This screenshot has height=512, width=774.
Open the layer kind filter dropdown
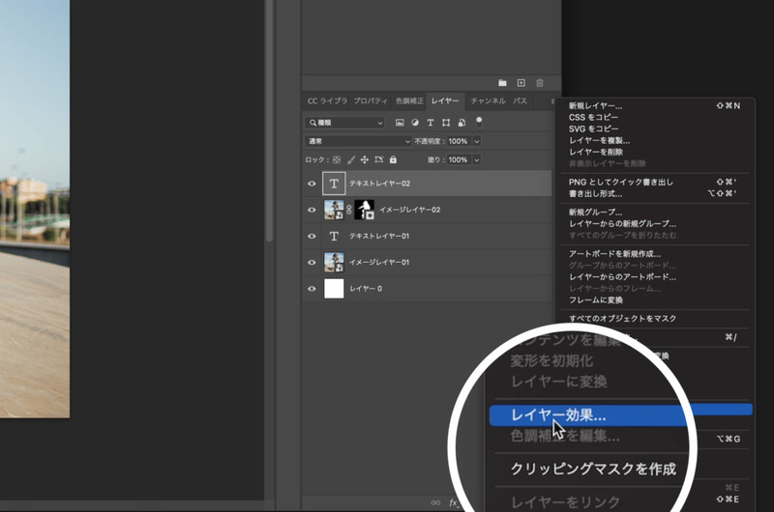click(344, 123)
